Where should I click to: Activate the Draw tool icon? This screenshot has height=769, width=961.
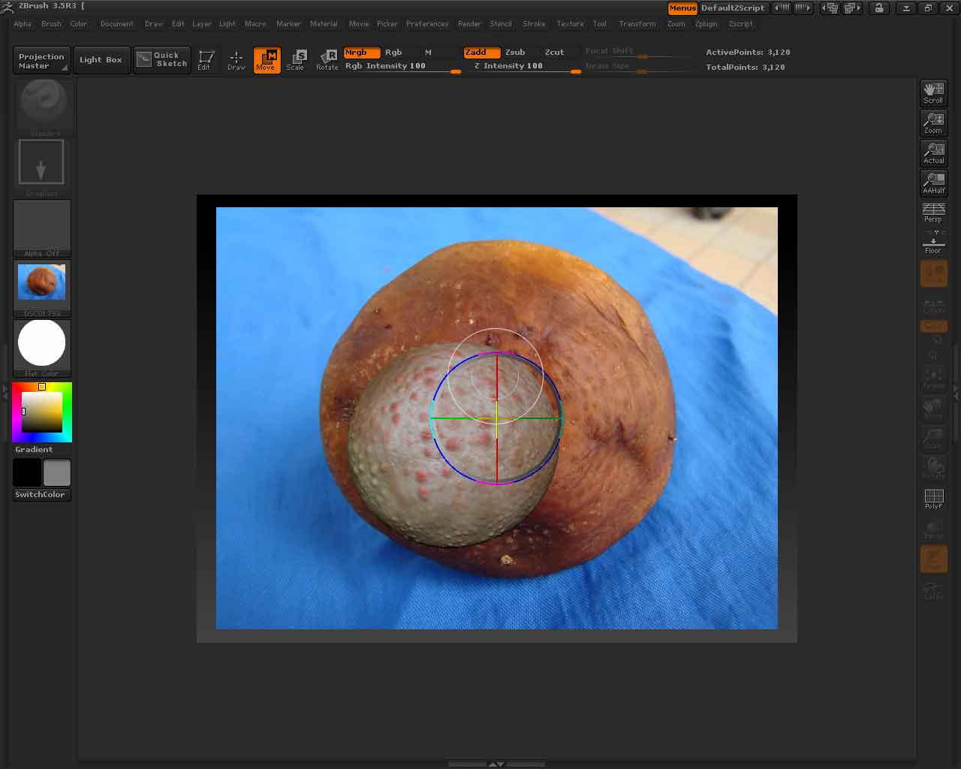tap(236, 60)
